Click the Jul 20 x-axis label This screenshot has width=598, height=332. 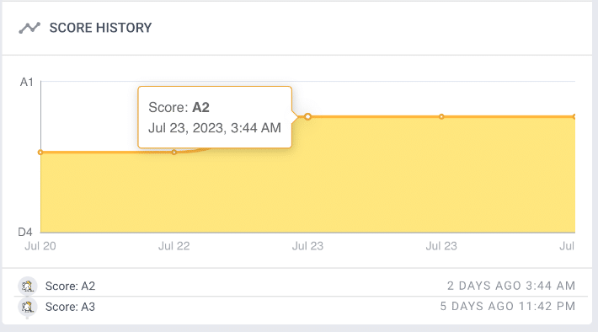(x=40, y=246)
